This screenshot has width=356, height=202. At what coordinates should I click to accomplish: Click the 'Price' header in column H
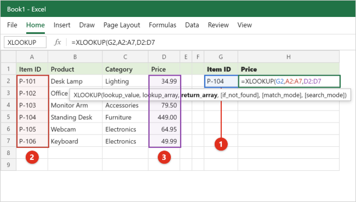[289, 69]
